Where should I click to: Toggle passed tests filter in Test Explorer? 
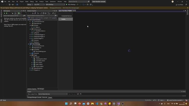coord(19,13)
